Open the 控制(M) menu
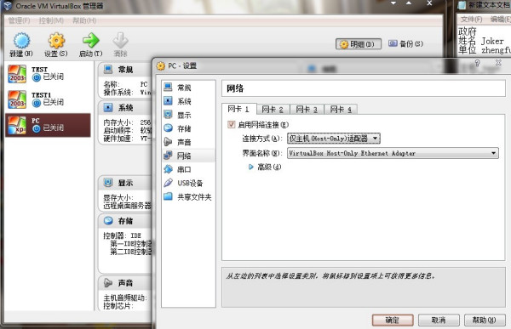Image resolution: width=511 pixels, height=329 pixels. click(51, 20)
